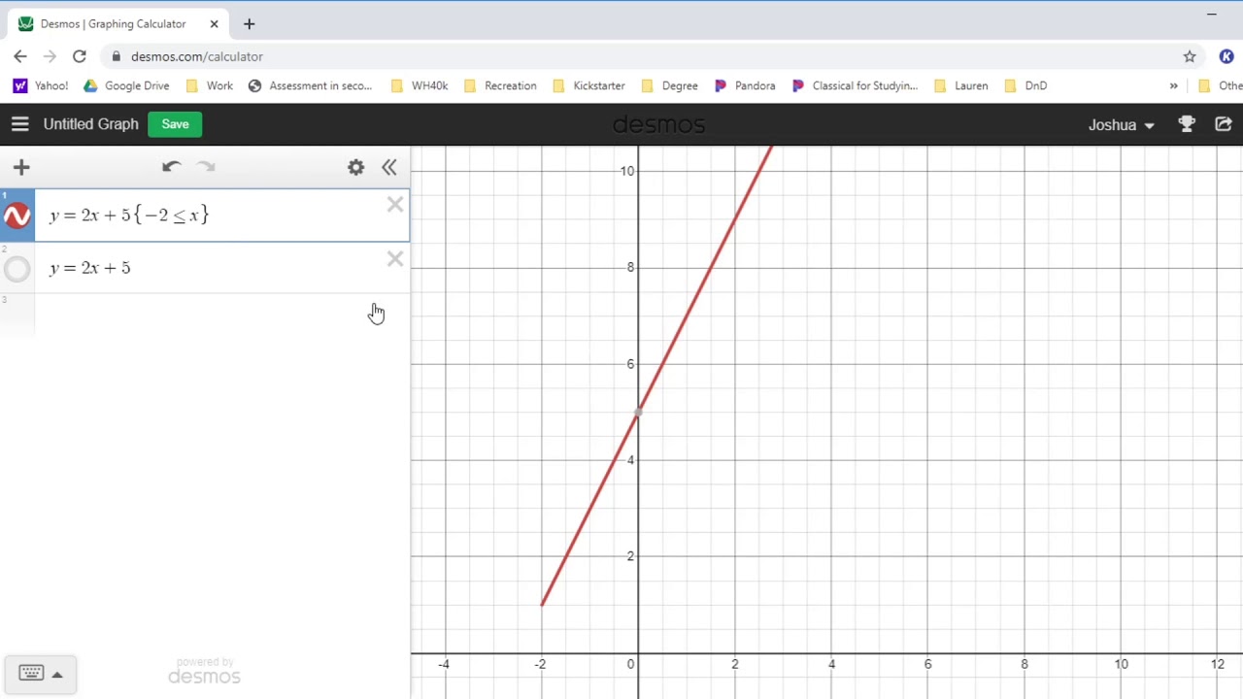Screen dimensions: 1243x699
Task: Go back in the browser
Action: coord(20,56)
